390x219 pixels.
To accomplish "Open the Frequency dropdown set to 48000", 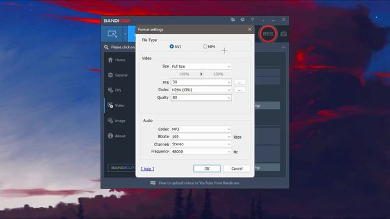I will 201,151.
